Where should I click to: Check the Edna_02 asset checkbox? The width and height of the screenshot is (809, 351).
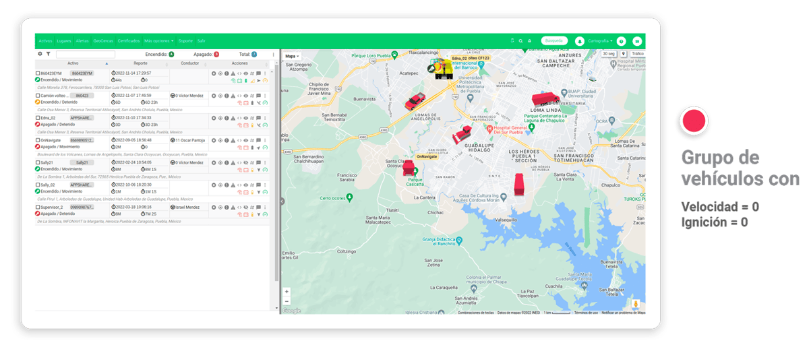(x=38, y=118)
